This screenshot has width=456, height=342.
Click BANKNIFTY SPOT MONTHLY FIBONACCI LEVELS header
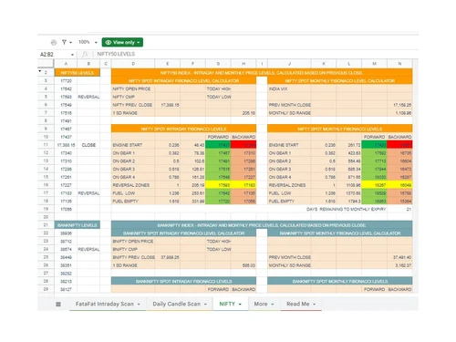click(340, 281)
